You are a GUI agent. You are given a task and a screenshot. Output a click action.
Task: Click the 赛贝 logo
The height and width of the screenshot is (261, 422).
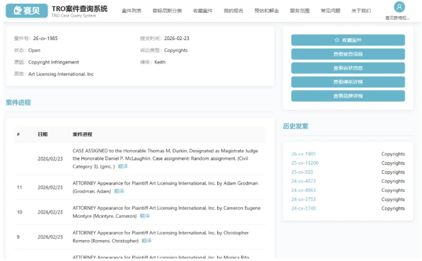pos(27,10)
